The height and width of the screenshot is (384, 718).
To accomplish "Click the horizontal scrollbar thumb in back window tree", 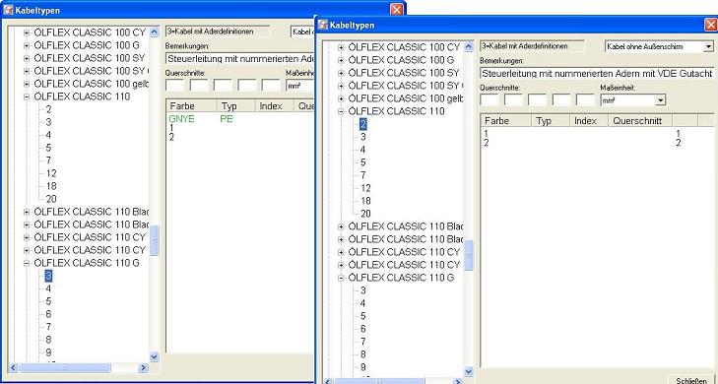I will point(65,367).
